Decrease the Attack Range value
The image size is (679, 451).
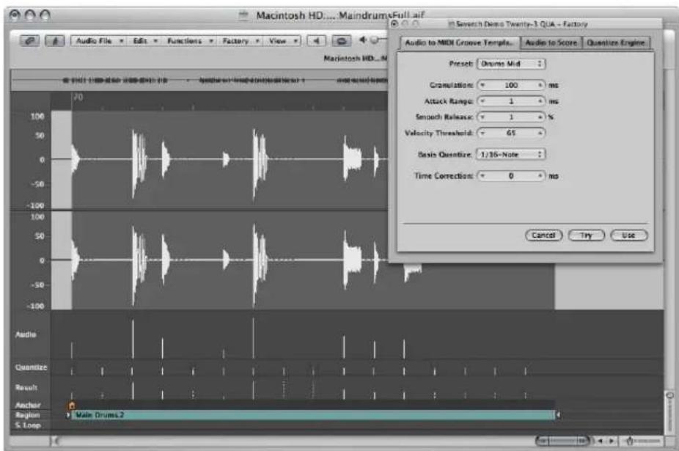click(x=482, y=101)
